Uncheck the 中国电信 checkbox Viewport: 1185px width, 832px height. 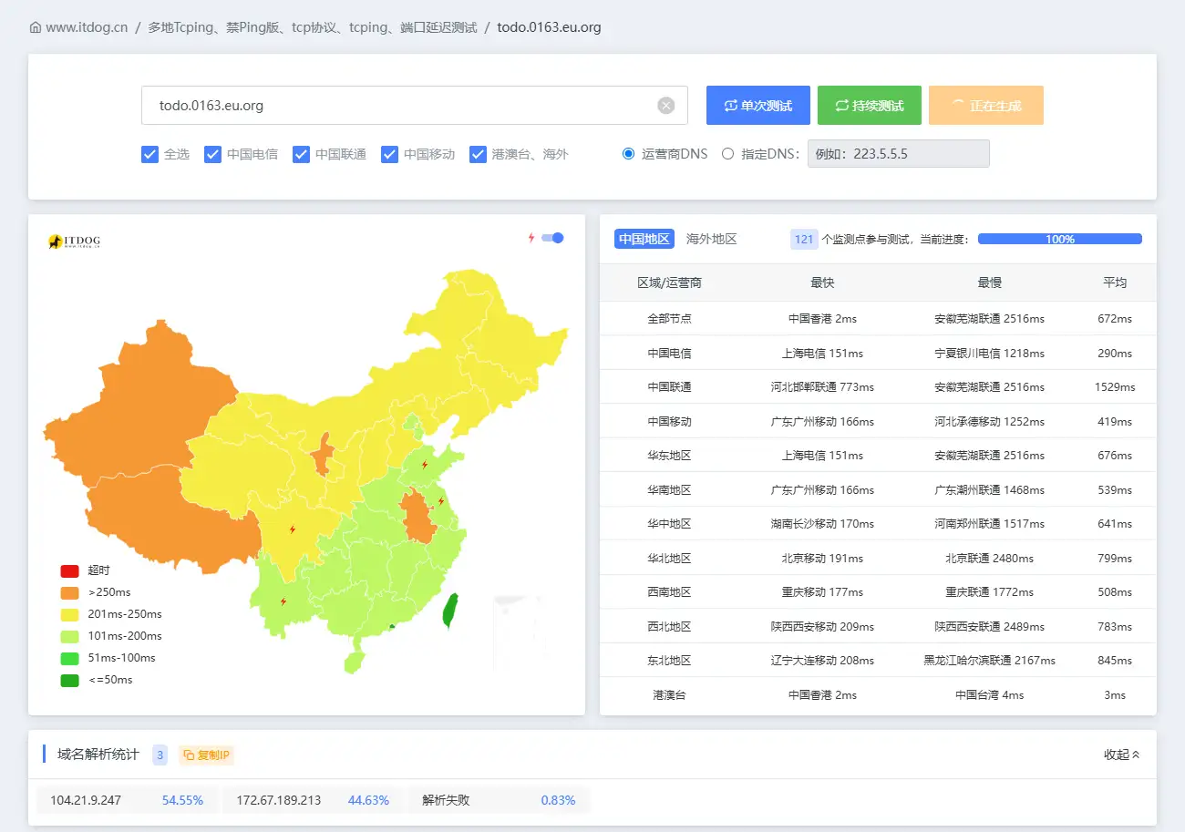pos(213,154)
